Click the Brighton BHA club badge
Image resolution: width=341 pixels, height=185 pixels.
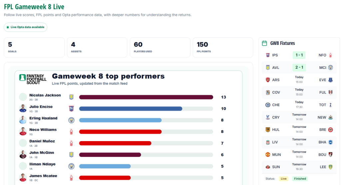(330, 142)
